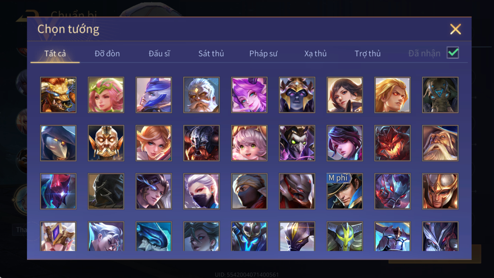Pick the green-eyed purple joker hero
494x278 pixels.
point(297,143)
